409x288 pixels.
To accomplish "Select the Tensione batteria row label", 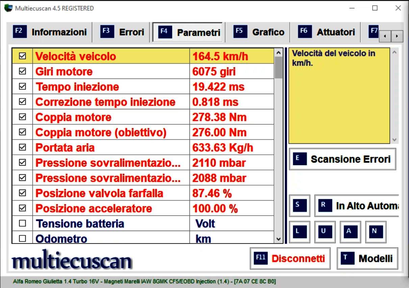I will (x=80, y=224).
